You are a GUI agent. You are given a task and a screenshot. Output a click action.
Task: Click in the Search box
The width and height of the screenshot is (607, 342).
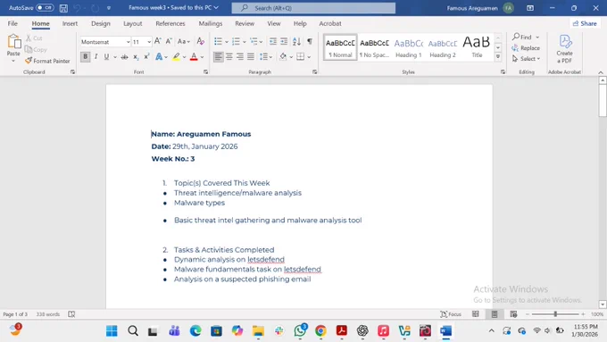pos(313,8)
